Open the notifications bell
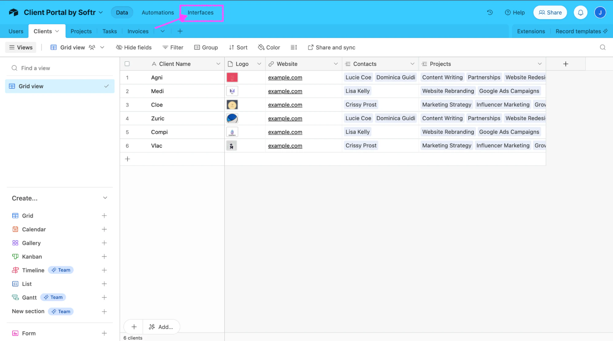Viewport: 613px width, 341px height. (x=580, y=13)
